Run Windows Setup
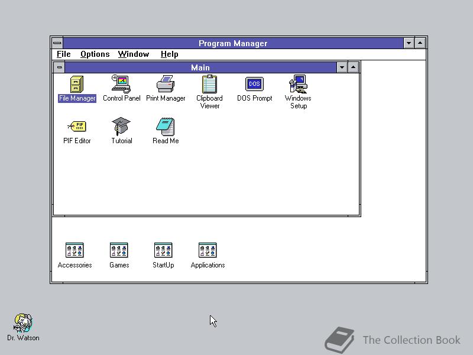Viewport: 473px width, 355px height. tap(297, 85)
